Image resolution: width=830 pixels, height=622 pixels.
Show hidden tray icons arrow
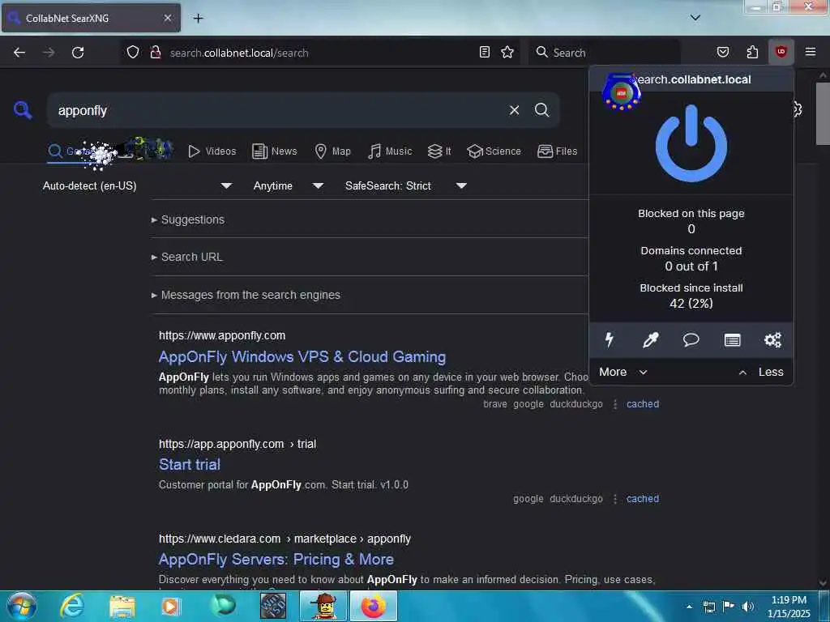point(689,607)
